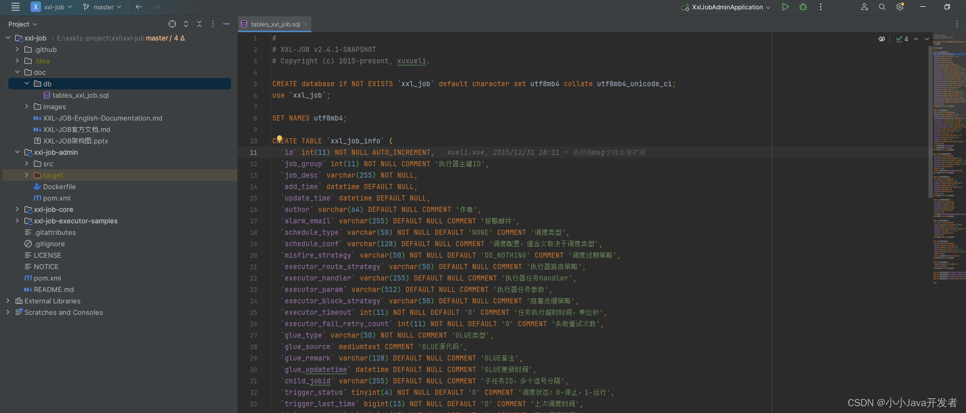Screen dimensions: 966x413
Task: Open the xxl-job project switcher dropdown
Action: pyautogui.click(x=52, y=7)
